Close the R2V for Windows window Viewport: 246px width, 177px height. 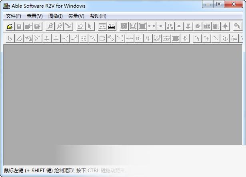point(234,4)
